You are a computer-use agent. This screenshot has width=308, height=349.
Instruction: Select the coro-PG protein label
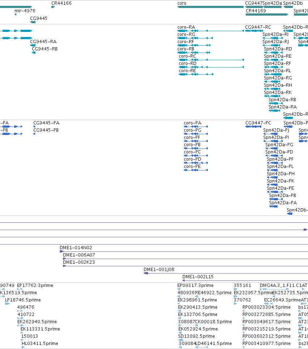click(193, 130)
